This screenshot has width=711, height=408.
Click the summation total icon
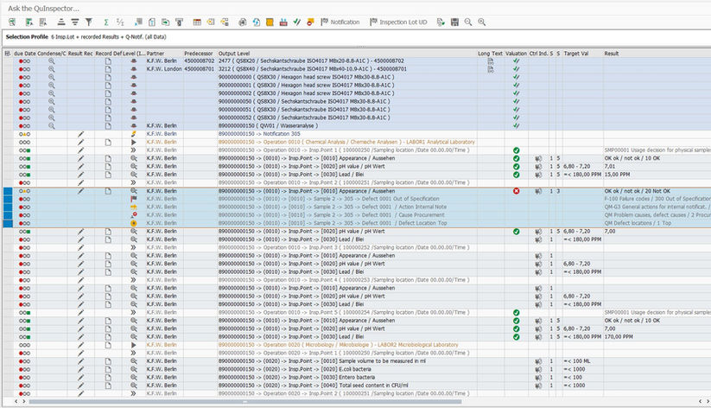[106, 22]
